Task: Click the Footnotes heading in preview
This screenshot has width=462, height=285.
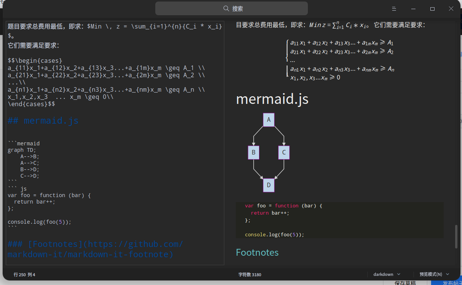Action: pos(257,252)
